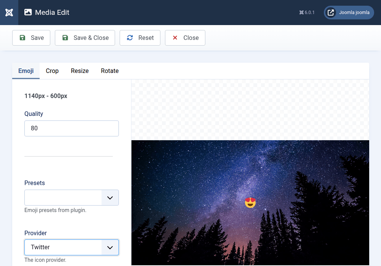Click the Joomla logo icon

[9, 12]
